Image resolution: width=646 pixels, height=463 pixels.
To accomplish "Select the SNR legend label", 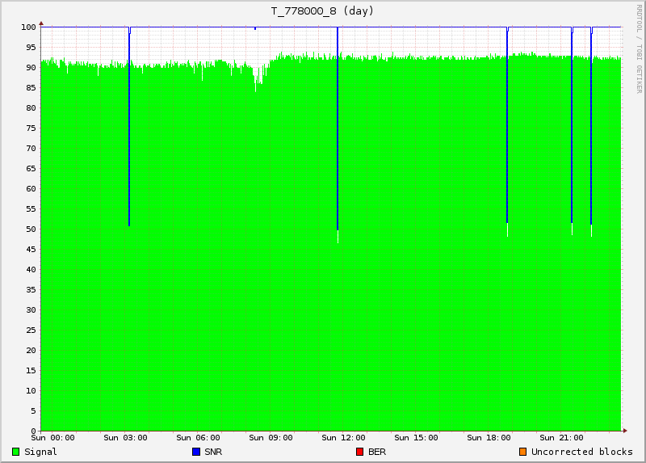I will click(x=213, y=452).
